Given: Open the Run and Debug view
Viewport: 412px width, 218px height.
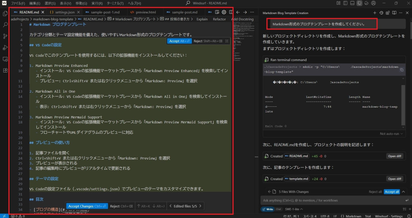Looking at the screenshot, I should (5, 48).
